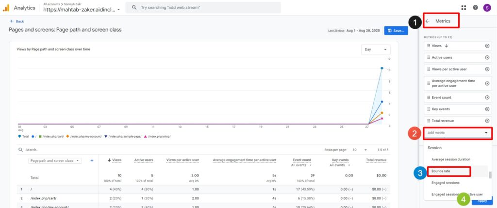Click the table Search field

(32, 150)
